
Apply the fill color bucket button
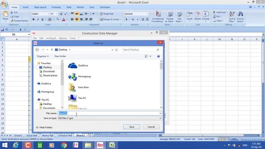pyautogui.click(x=57, y=19)
